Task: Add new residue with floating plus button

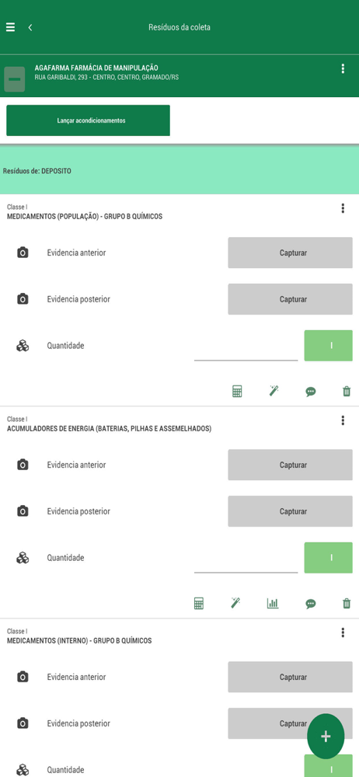Action: 326,737
